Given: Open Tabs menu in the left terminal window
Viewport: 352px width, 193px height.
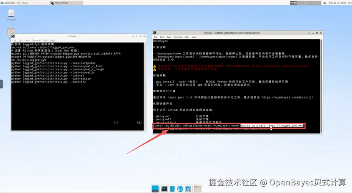Looking at the screenshot, I should [45, 40].
